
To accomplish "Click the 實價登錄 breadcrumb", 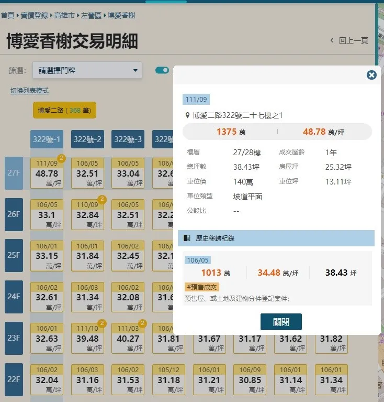I will coord(35,15).
